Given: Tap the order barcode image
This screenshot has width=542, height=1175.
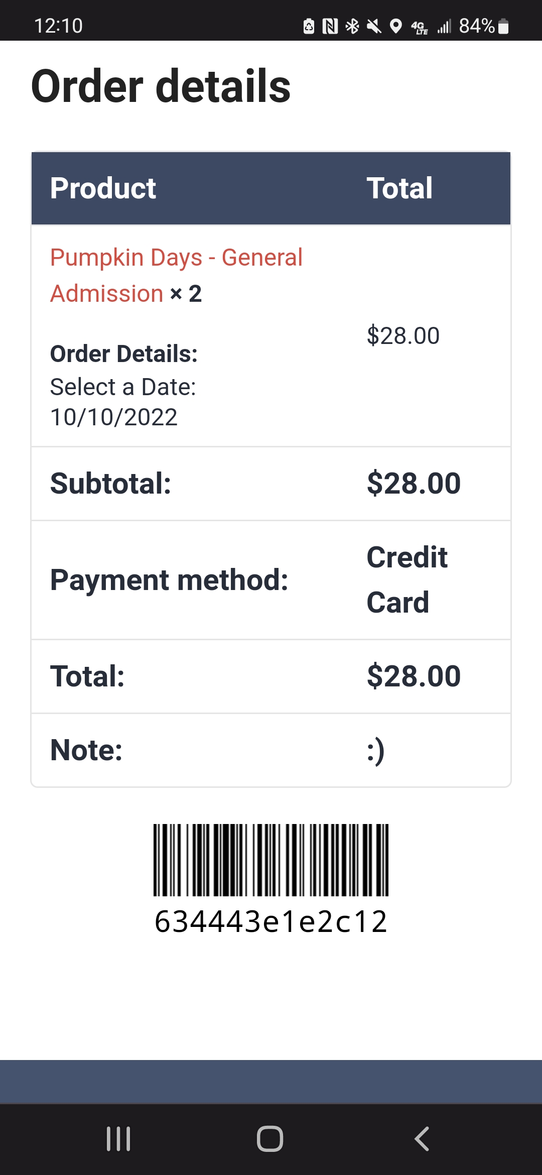Looking at the screenshot, I should 271,860.
